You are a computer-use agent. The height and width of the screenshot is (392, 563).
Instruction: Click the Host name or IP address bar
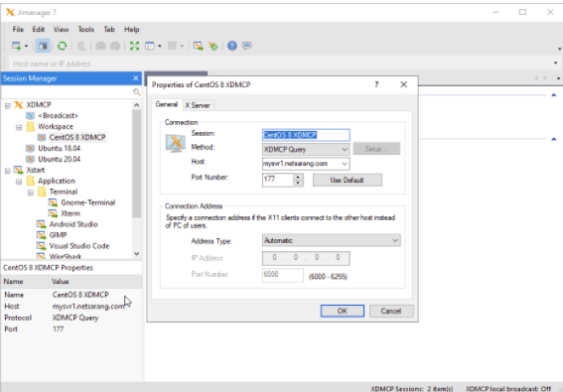point(280,64)
